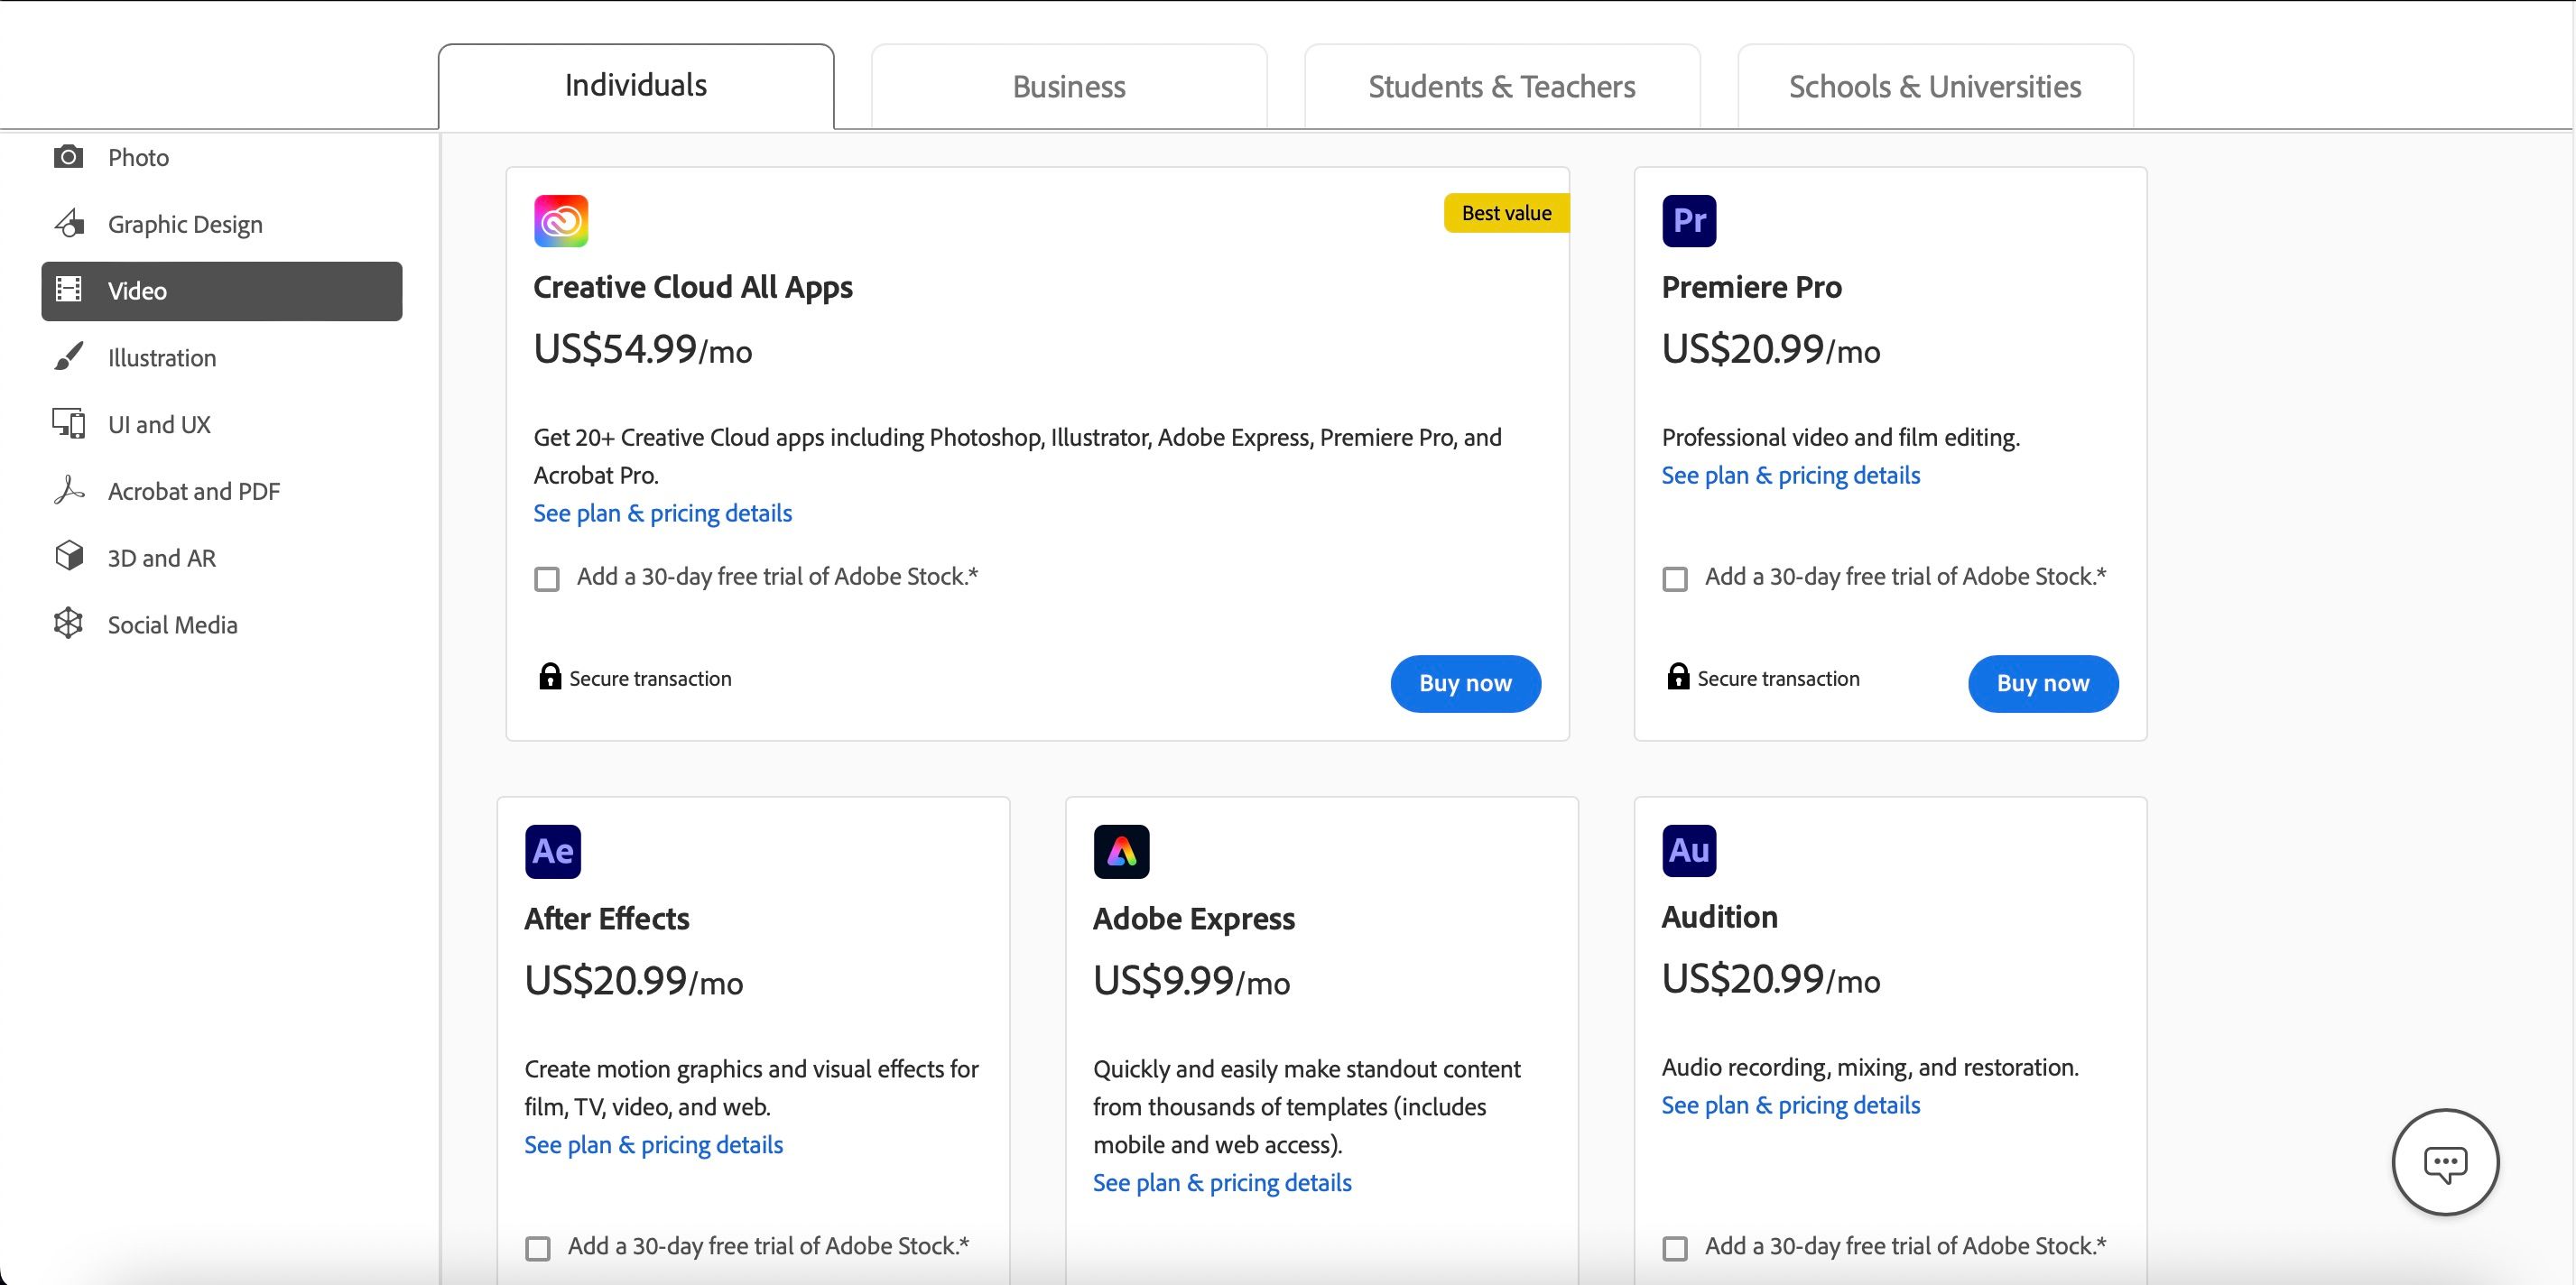This screenshot has height=1285, width=2576.
Task: Click Buy now for Premiere Pro
Action: [x=2042, y=684]
